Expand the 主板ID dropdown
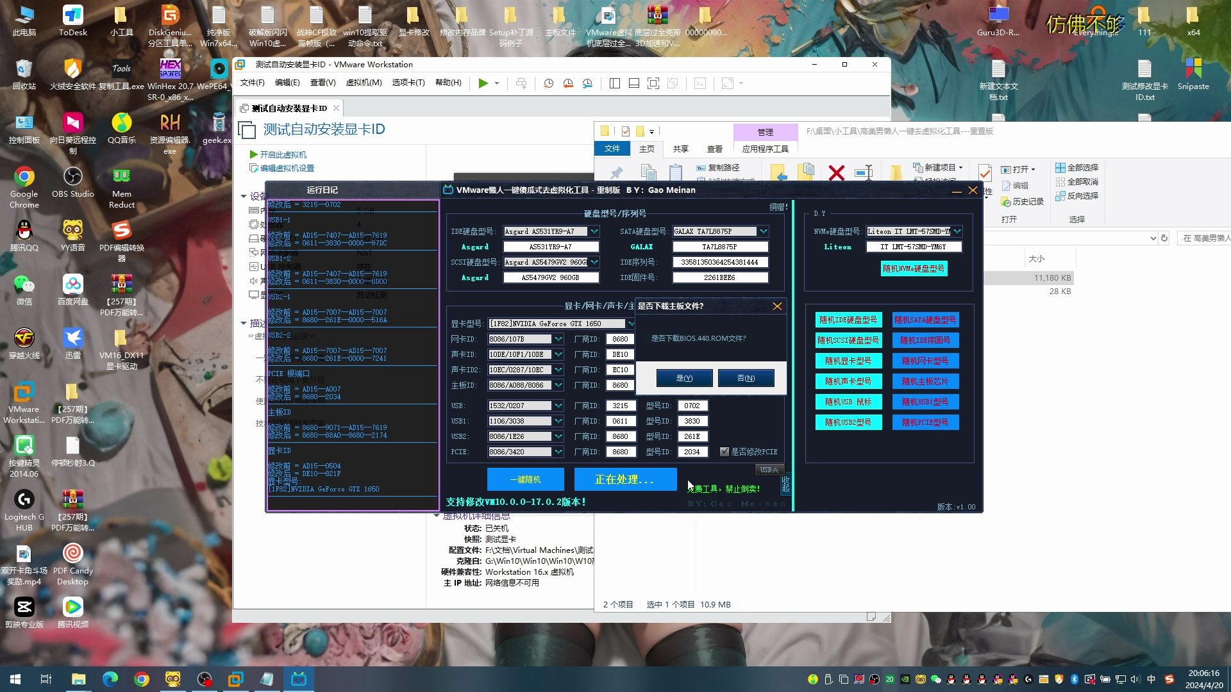This screenshot has height=692, width=1231. [558, 385]
